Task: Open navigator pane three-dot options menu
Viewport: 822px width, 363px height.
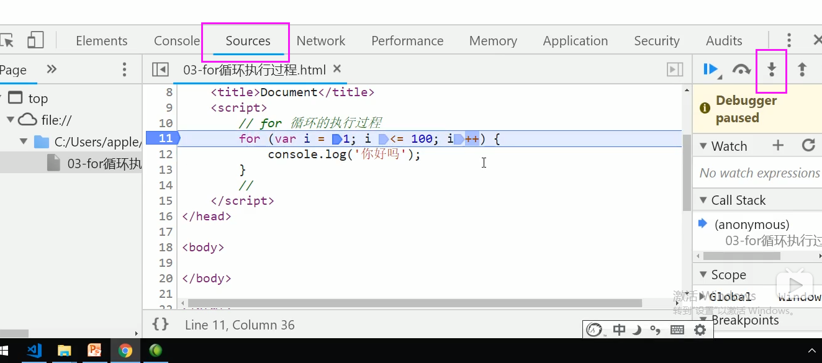Action: pos(124,69)
